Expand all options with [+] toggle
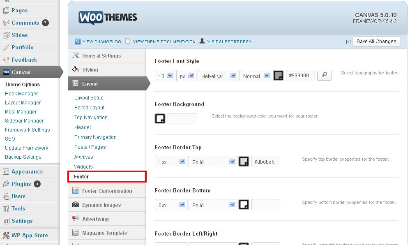Image resolution: width=410 pixels, height=245 pixels. [348, 42]
